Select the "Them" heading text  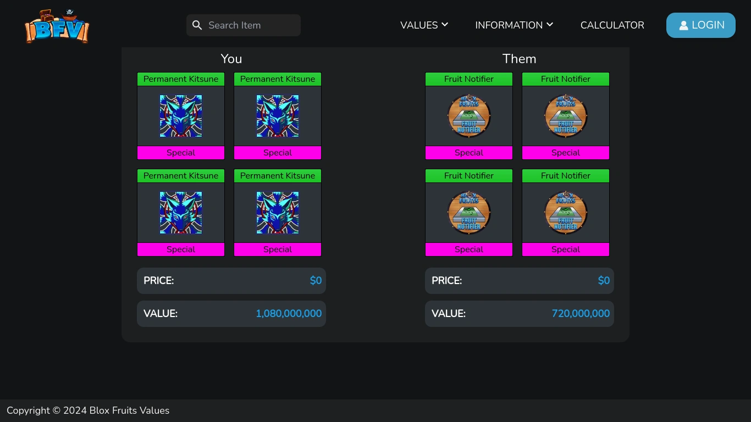[520, 59]
